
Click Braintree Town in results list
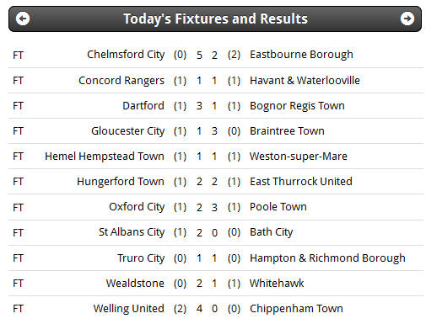(x=287, y=131)
